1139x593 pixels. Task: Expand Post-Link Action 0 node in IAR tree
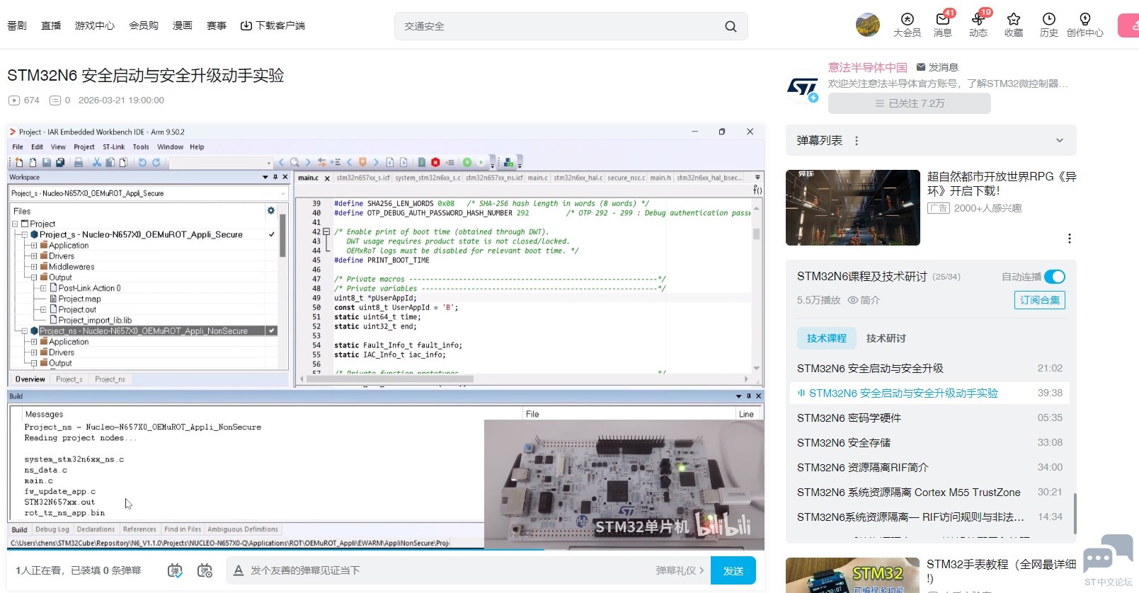(43, 288)
